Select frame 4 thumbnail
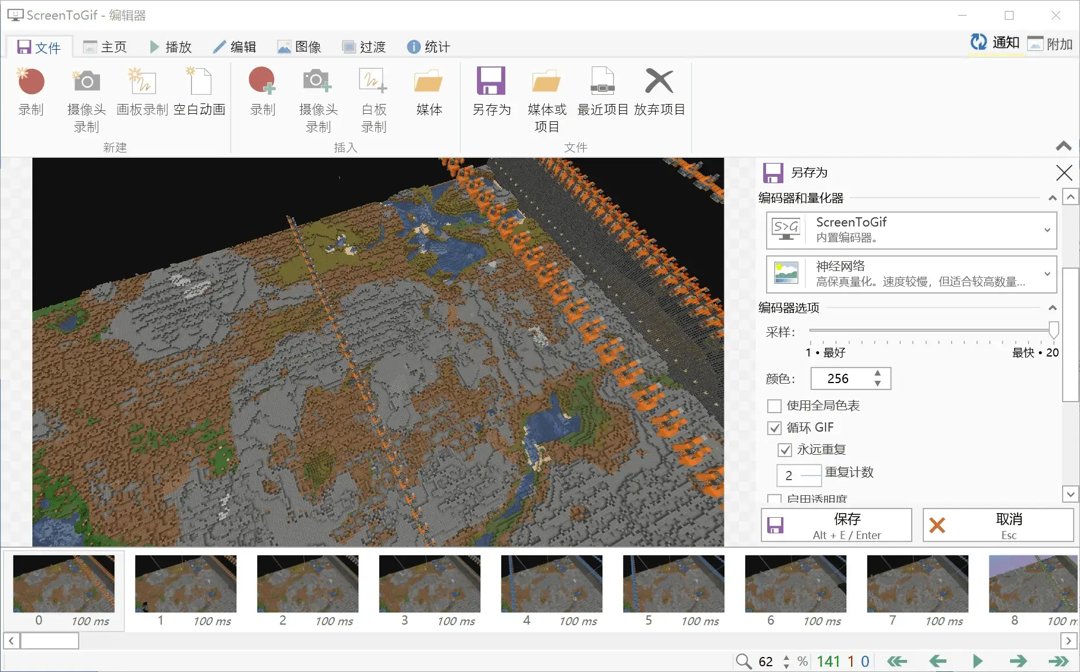 pos(552,584)
